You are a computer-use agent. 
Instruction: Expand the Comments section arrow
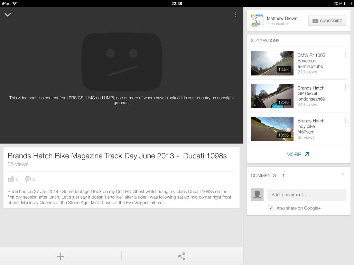click(x=343, y=175)
